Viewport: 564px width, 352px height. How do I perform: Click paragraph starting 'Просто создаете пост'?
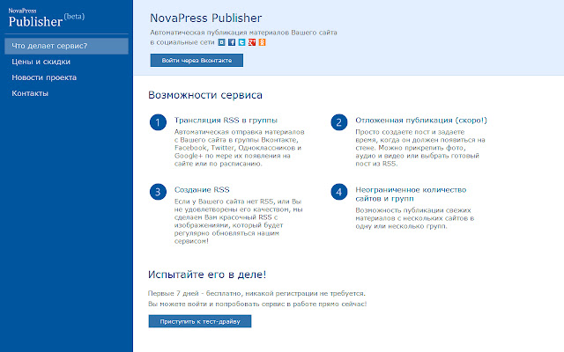[x=420, y=148]
